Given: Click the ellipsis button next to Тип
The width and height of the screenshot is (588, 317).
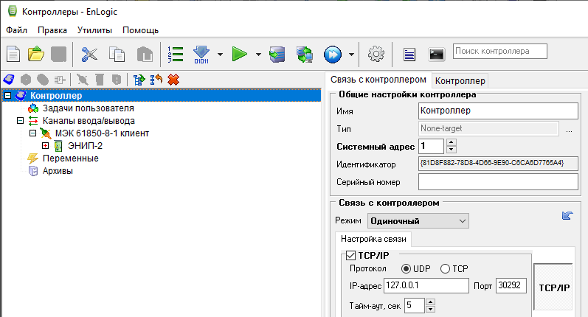Looking at the screenshot, I should click(569, 129).
